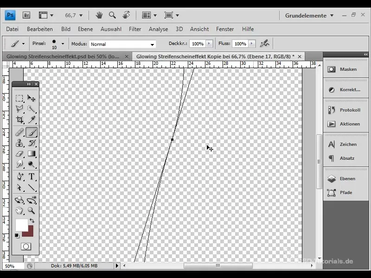Select the Type tool
The height and width of the screenshot is (278, 371).
coord(32,177)
